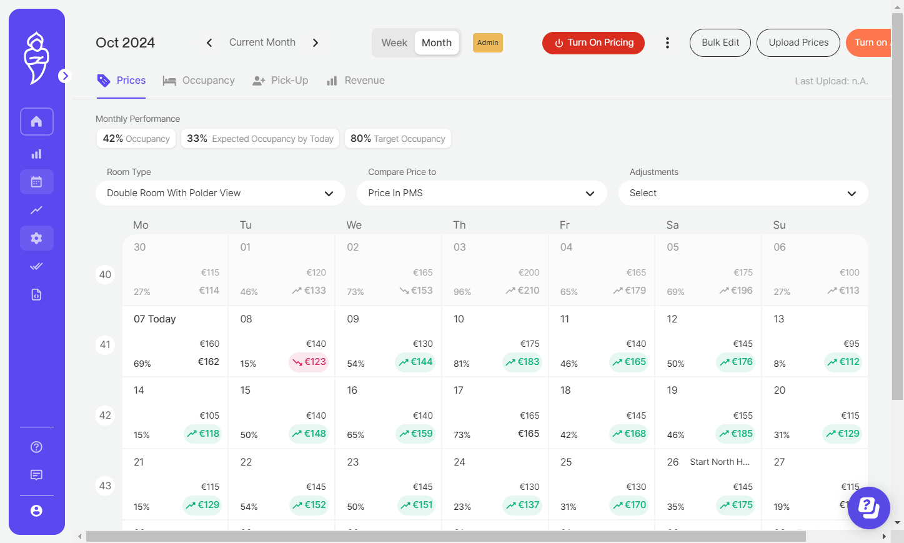Viewport: 904px width, 543px height.
Task: Open Room Type dropdown
Action: coord(220,193)
